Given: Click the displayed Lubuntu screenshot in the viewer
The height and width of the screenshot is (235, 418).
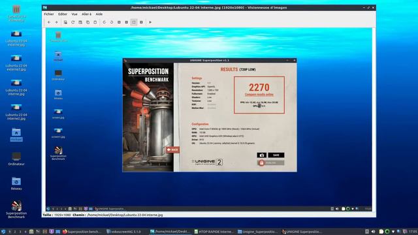Looking at the screenshot, I should coord(209,119).
